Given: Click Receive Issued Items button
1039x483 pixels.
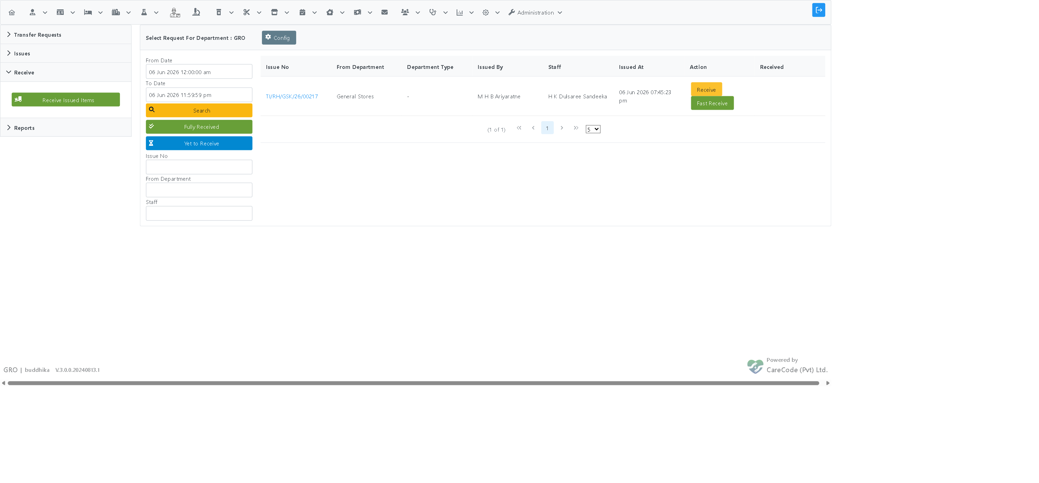Looking at the screenshot, I should click(66, 100).
